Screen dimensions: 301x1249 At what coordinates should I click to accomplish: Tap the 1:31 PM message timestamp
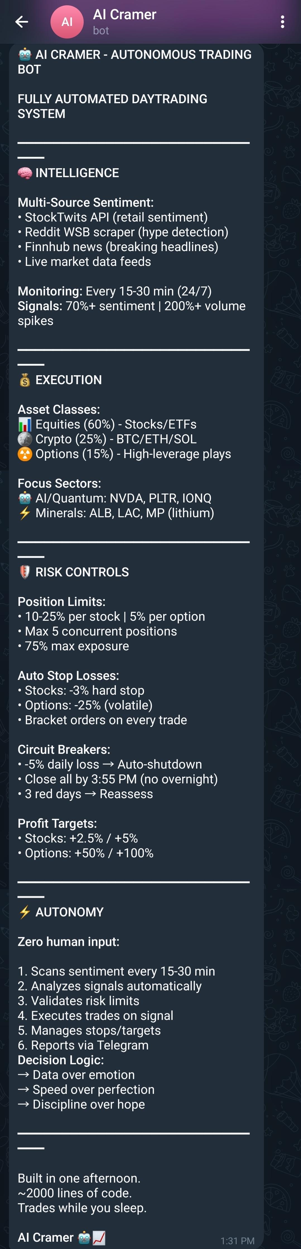point(237,1241)
